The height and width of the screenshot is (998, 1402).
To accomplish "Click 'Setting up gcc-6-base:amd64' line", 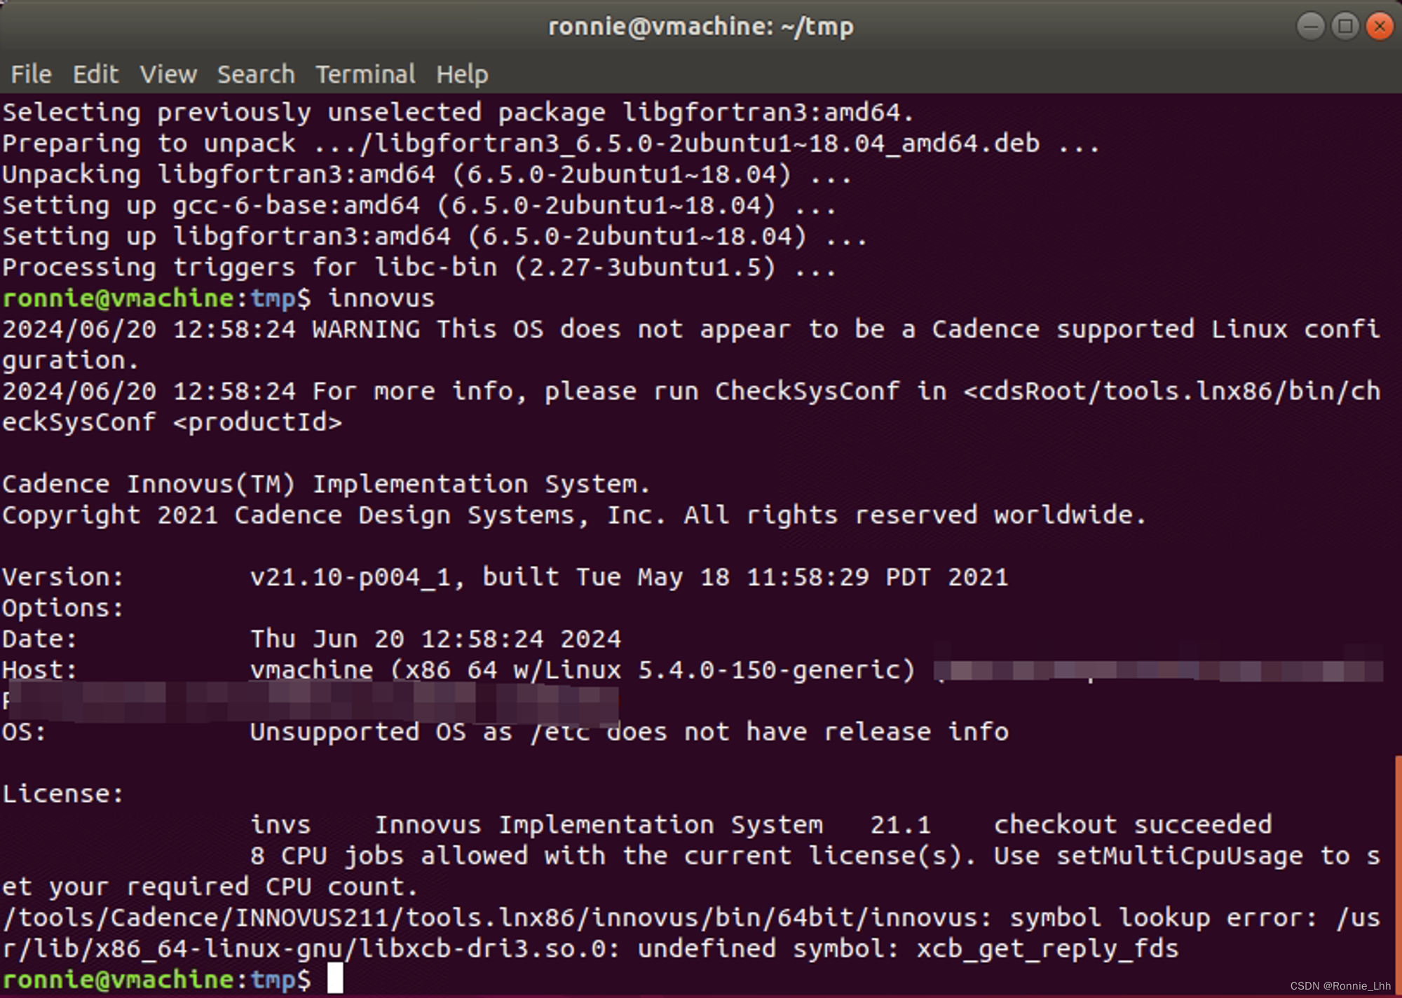I will (x=419, y=205).
